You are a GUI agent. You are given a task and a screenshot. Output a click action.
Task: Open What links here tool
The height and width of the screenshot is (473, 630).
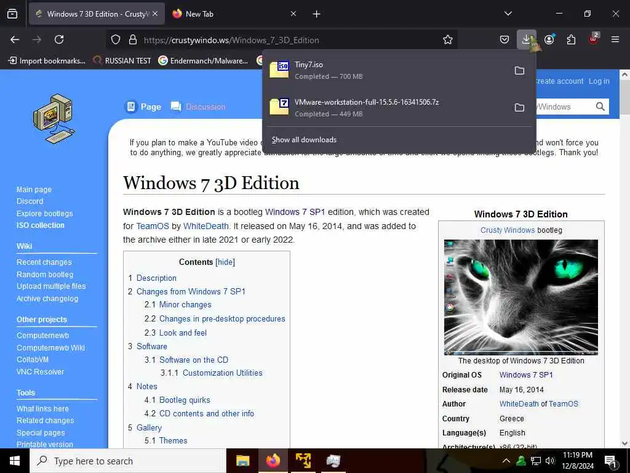click(42, 409)
